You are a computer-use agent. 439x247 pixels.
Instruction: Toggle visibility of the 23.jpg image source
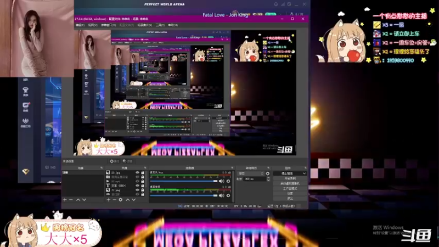pos(138,173)
